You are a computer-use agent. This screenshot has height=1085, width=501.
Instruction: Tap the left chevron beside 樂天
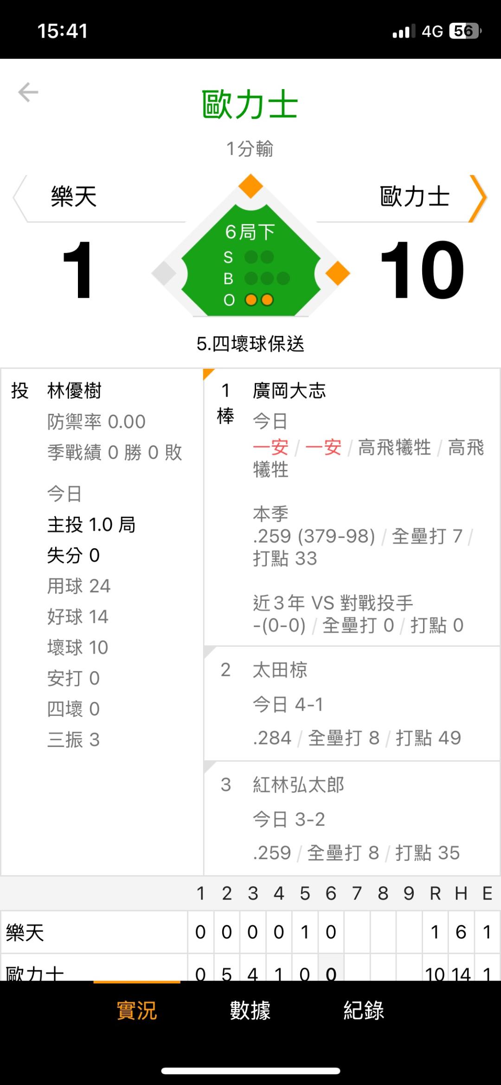click(20, 198)
